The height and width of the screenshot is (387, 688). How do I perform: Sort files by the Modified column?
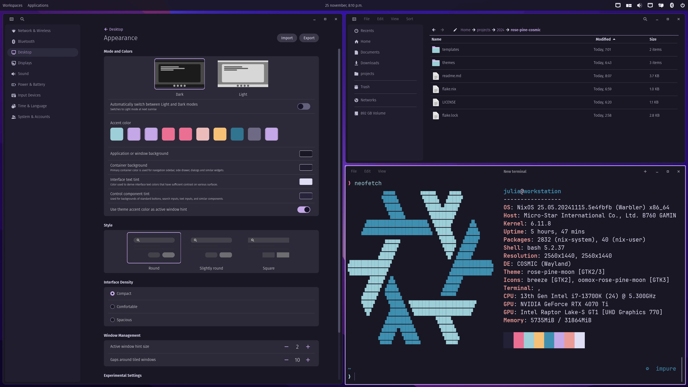point(605,39)
